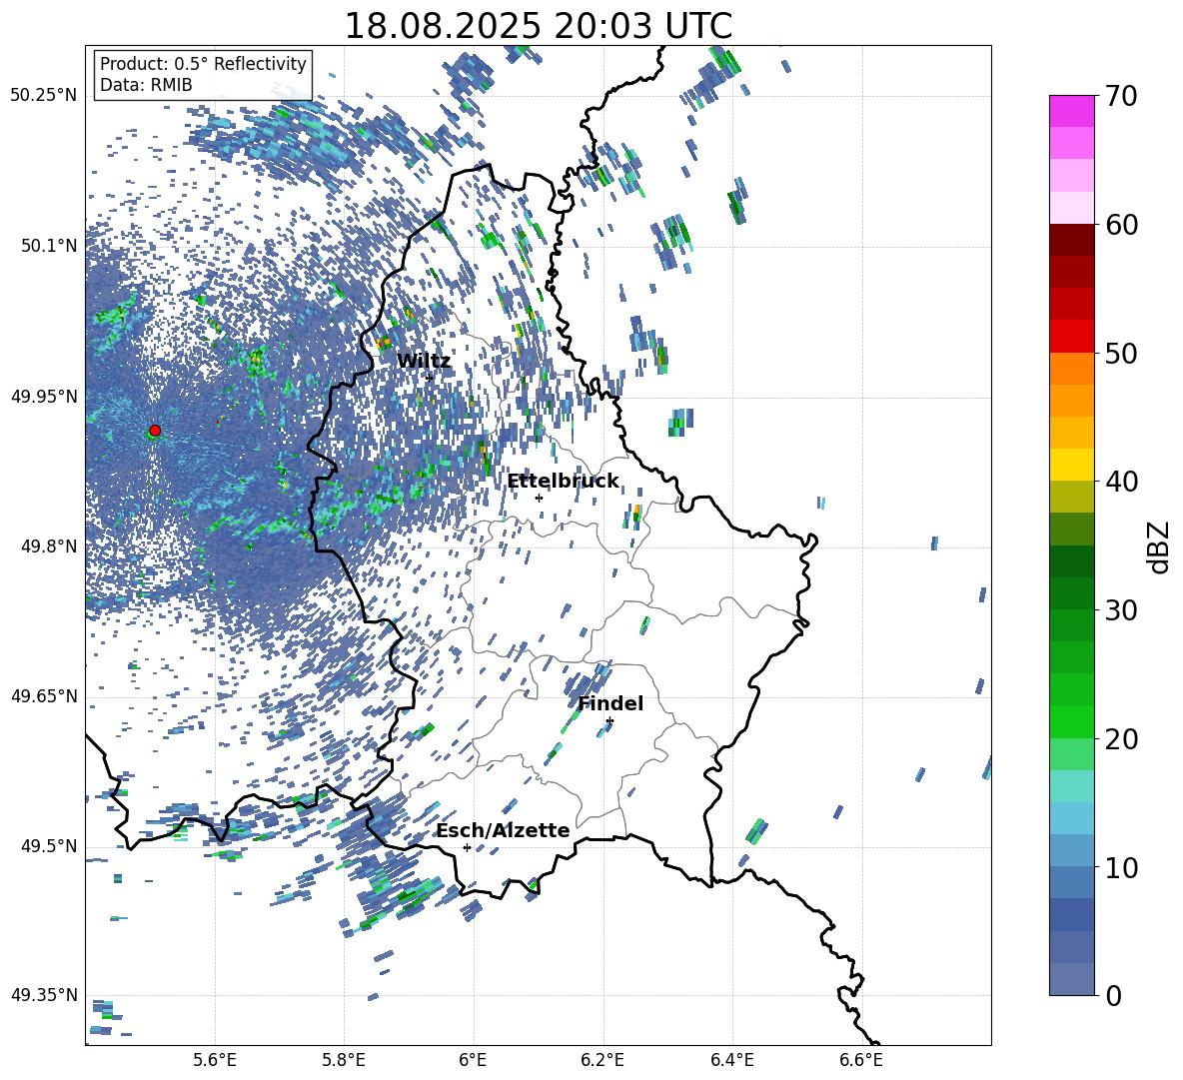1183x1080 pixels.
Task: Click the plot title 18.08.2025 20:03 UTC
Action: click(538, 26)
